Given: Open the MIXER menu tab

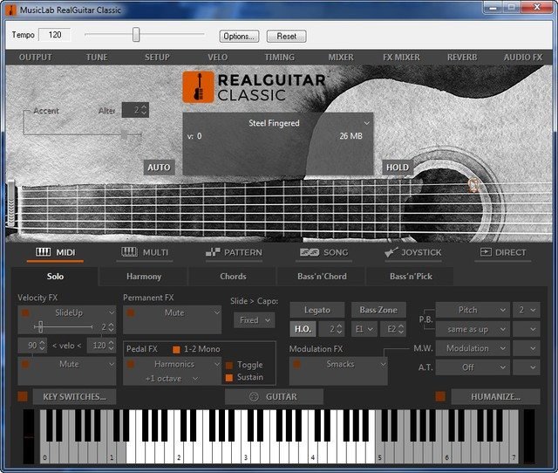Looking at the screenshot, I should [x=341, y=58].
